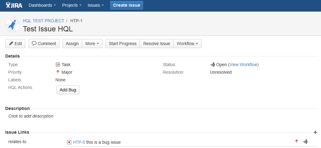Open the Dashboards dropdown menu
The image size is (321, 148).
tap(42, 5)
